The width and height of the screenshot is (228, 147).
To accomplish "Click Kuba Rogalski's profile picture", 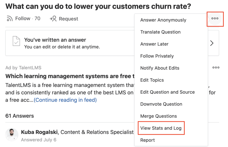I will pos(12,135).
